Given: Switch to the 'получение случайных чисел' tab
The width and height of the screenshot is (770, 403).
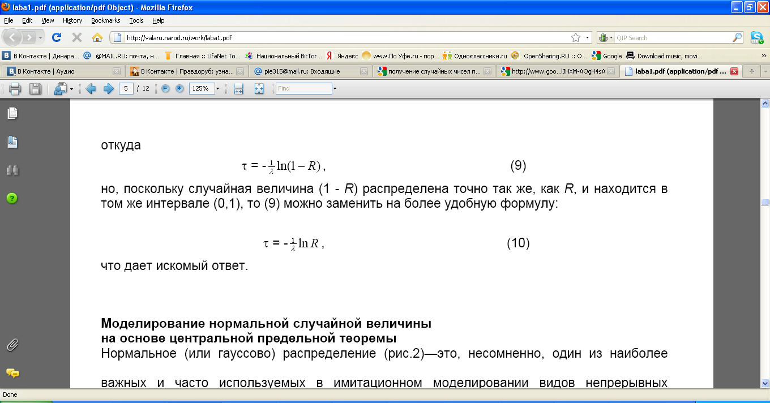Looking at the screenshot, I should pyautogui.click(x=434, y=71).
